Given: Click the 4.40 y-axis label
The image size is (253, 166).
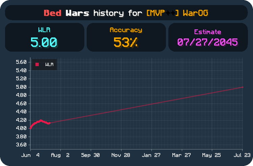Looking at the screenshot, I should [21, 112].
